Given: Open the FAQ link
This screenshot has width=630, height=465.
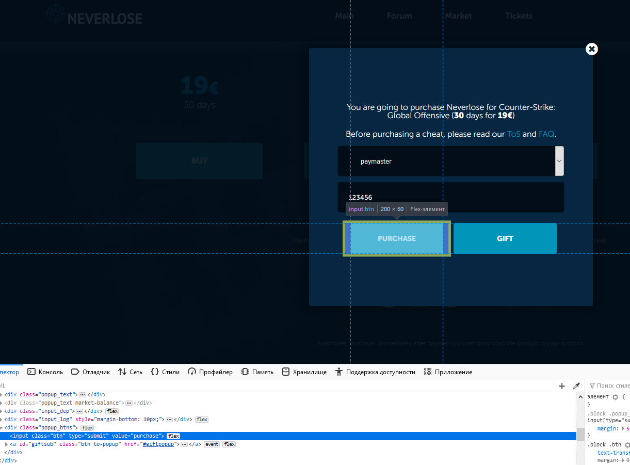Looking at the screenshot, I should coord(546,134).
